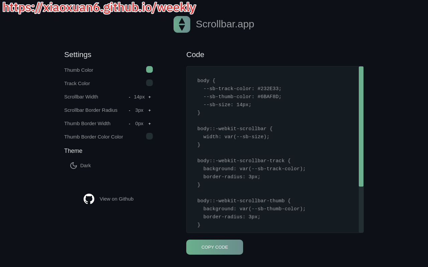Decrease the Scrollbar Border Radius

pyautogui.click(x=129, y=110)
